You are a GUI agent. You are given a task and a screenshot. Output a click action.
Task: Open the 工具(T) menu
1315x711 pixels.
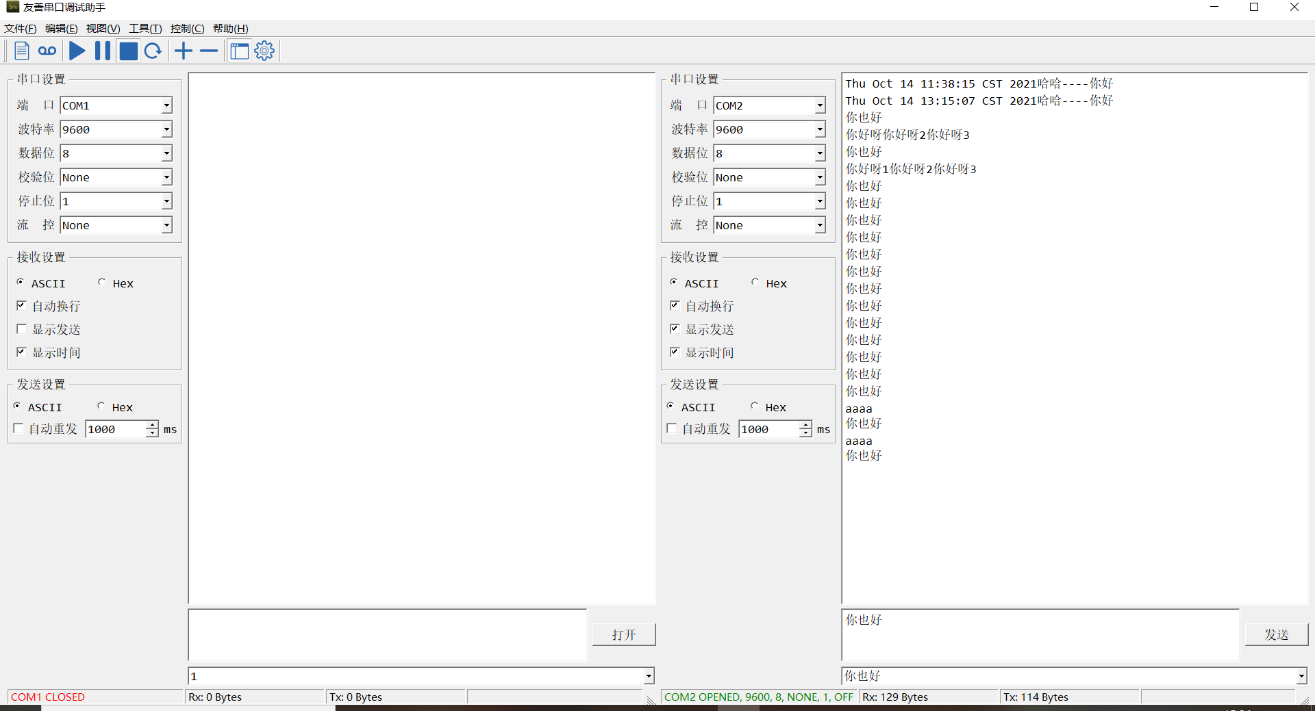[145, 28]
